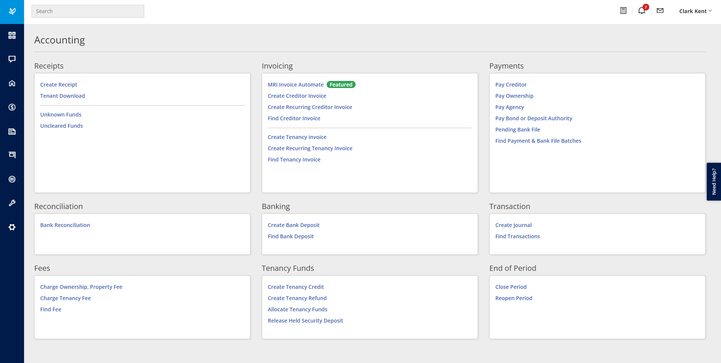Open Bank Reconciliation link

coord(65,225)
